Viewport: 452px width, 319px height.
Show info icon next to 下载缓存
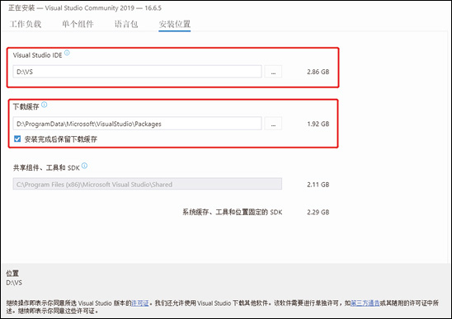pos(44,105)
